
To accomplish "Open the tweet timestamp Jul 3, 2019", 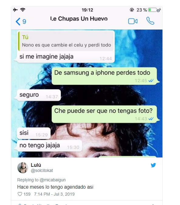I will 54,194.
